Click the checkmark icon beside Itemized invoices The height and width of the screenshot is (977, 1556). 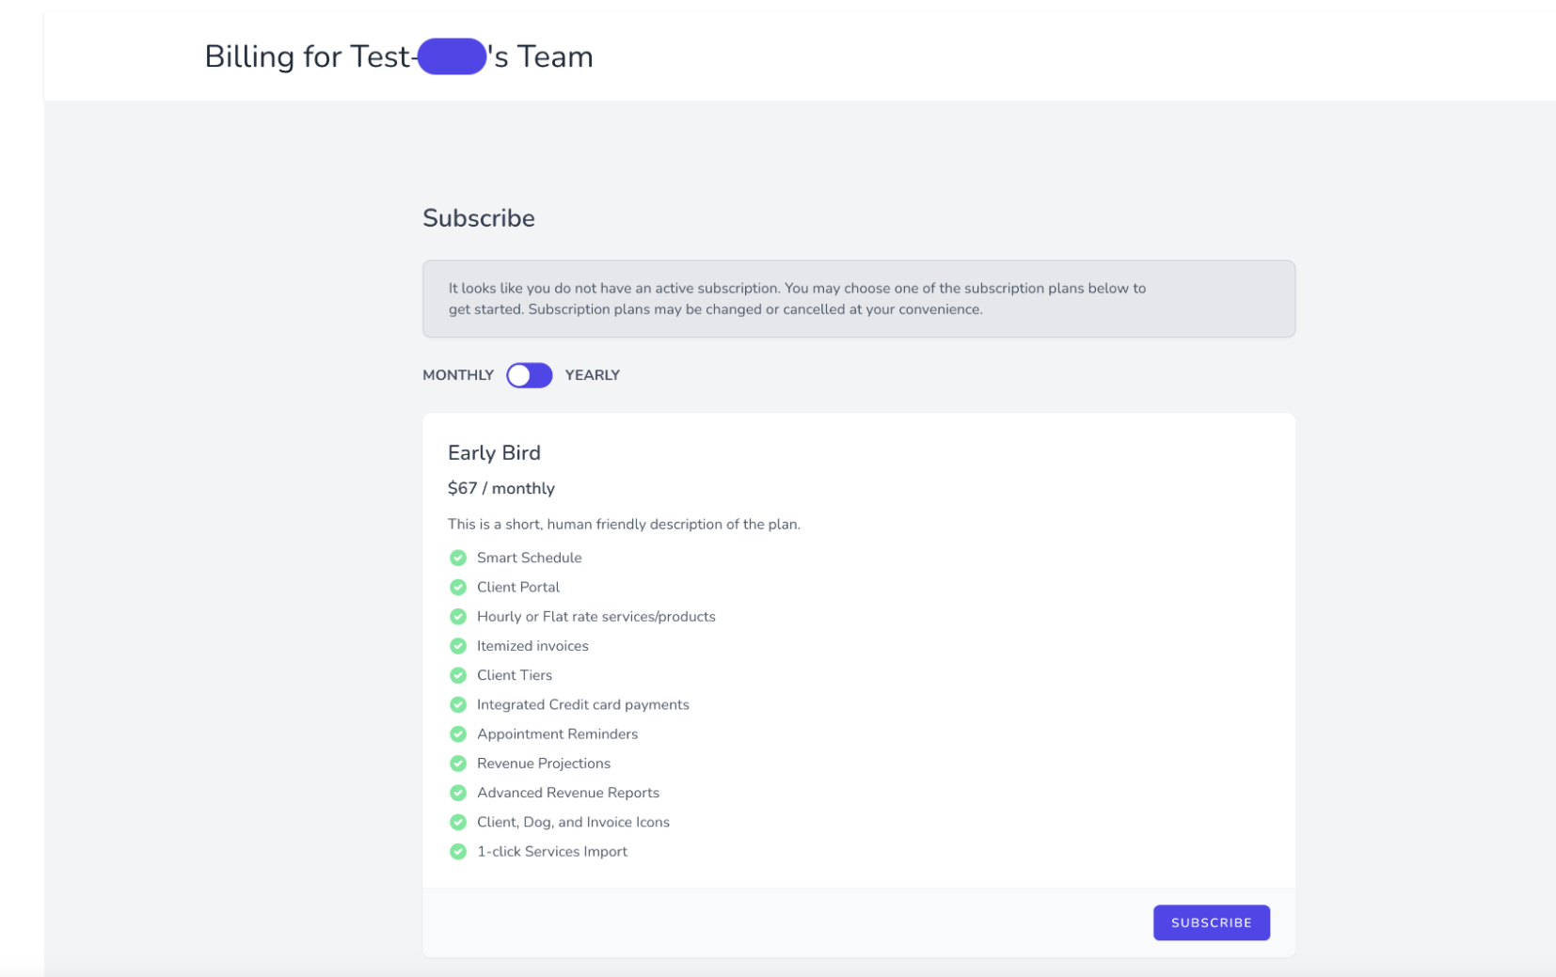(458, 646)
